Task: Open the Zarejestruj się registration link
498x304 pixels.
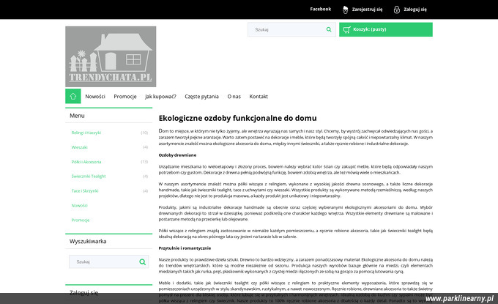Action: pyautogui.click(x=367, y=10)
